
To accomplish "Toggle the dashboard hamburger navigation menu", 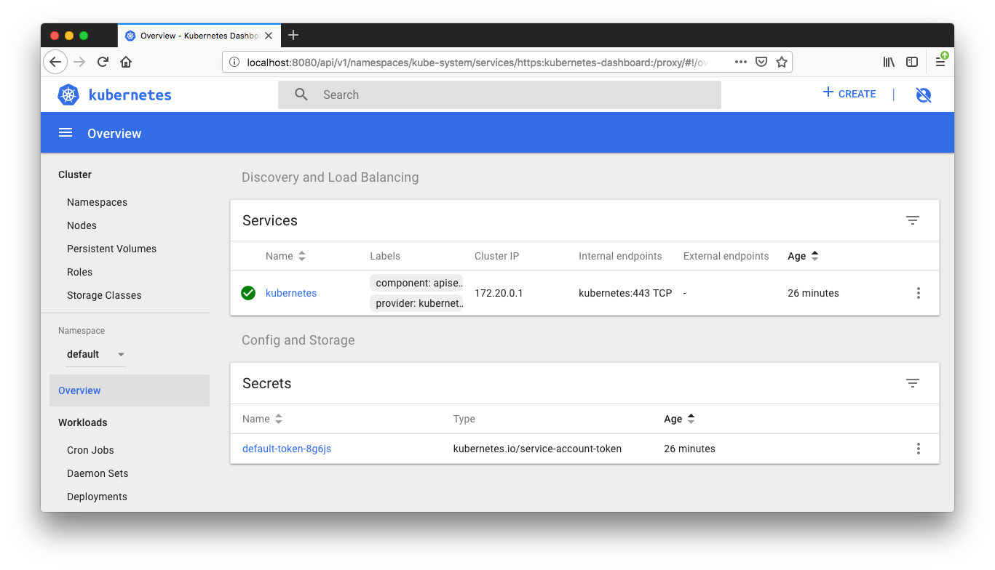I will tap(66, 133).
